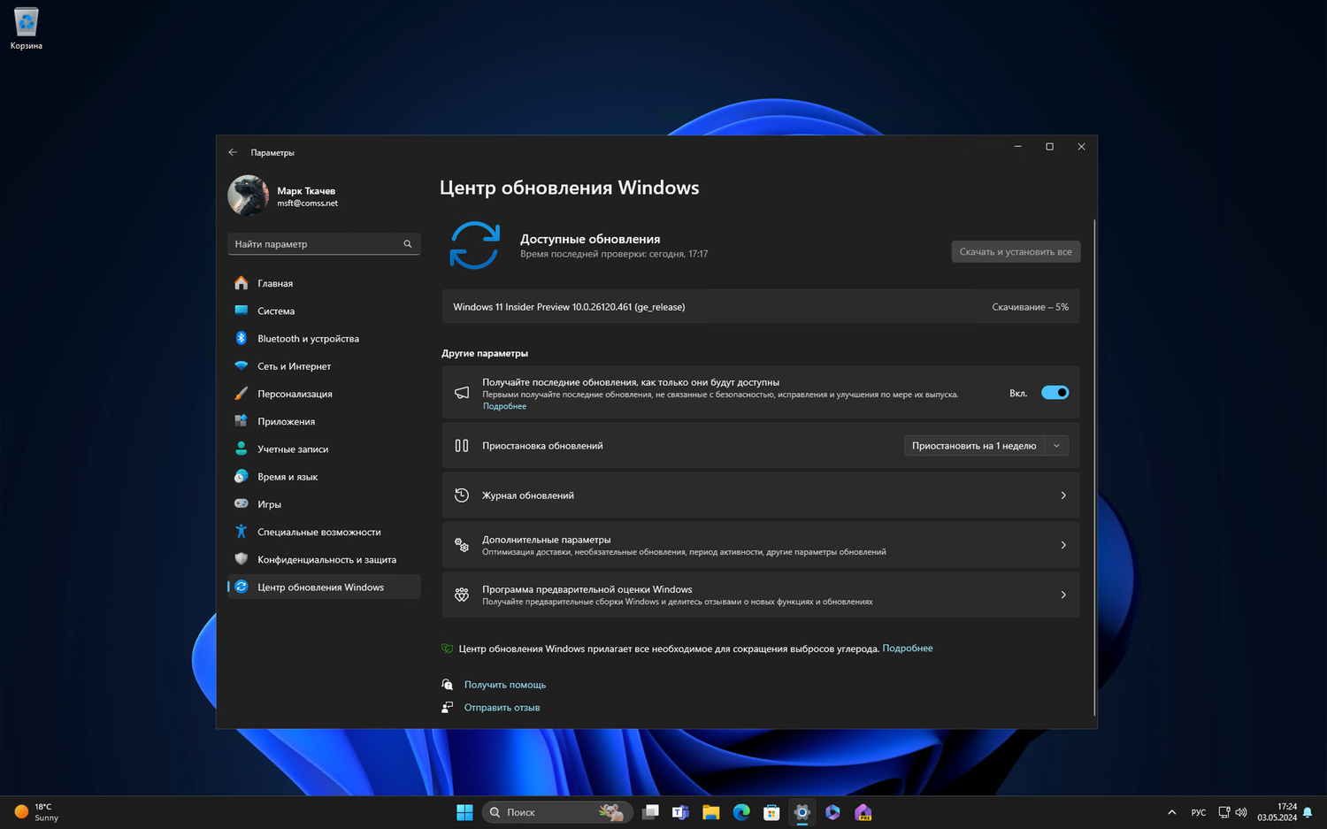Show hidden tray icons with the chevron
The height and width of the screenshot is (829, 1327).
(1172, 812)
